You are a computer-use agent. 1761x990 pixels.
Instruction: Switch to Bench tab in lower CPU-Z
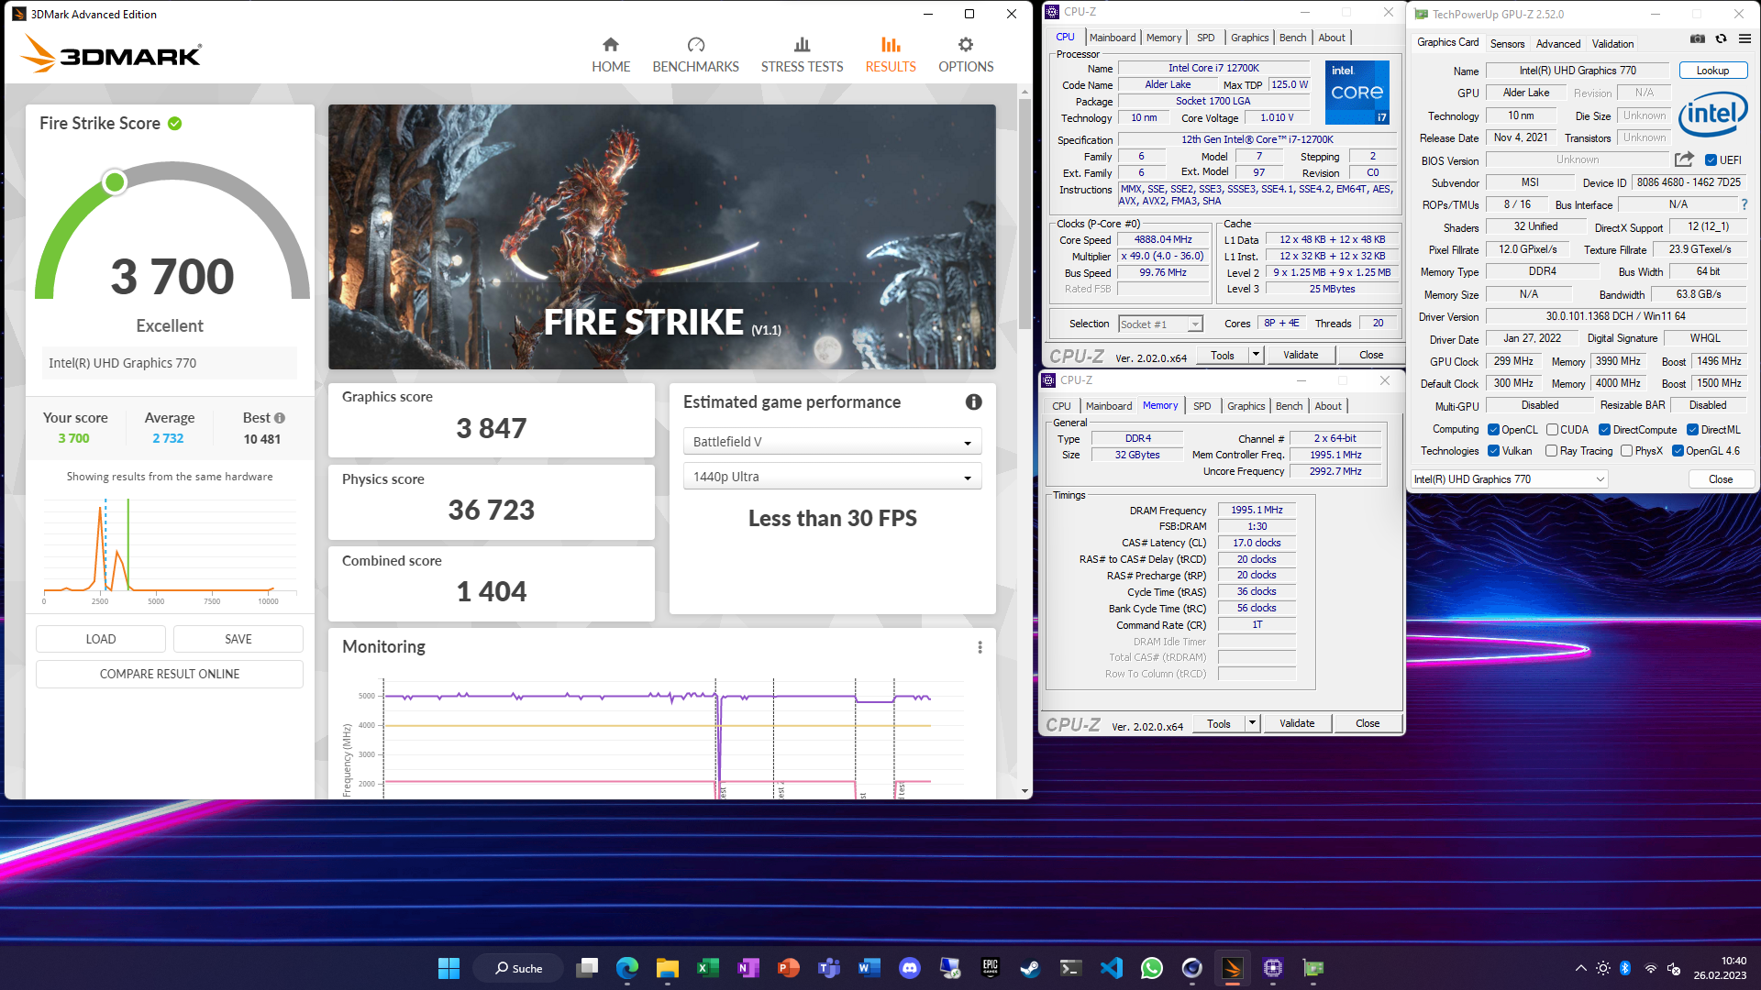click(1289, 406)
